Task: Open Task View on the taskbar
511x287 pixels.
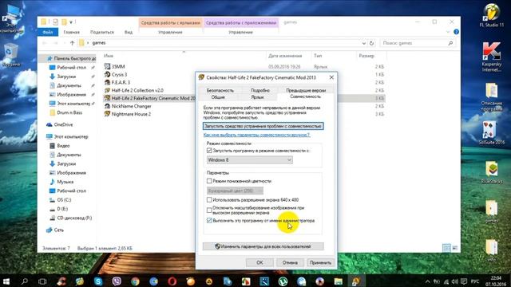Action: [x=42, y=281]
